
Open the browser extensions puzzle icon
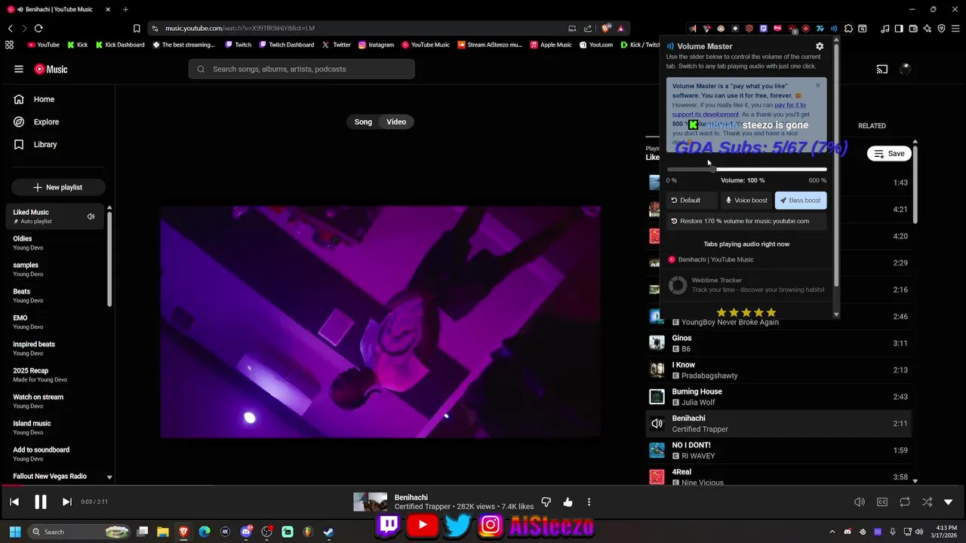pyautogui.click(x=848, y=29)
